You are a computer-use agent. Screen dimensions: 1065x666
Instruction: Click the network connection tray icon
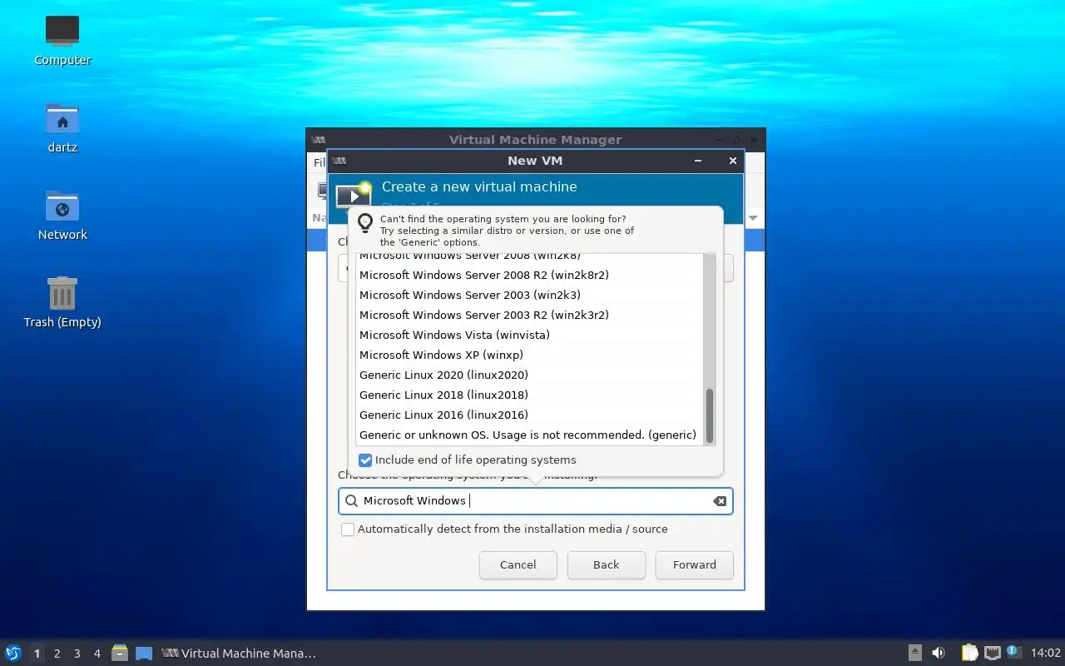click(x=992, y=654)
